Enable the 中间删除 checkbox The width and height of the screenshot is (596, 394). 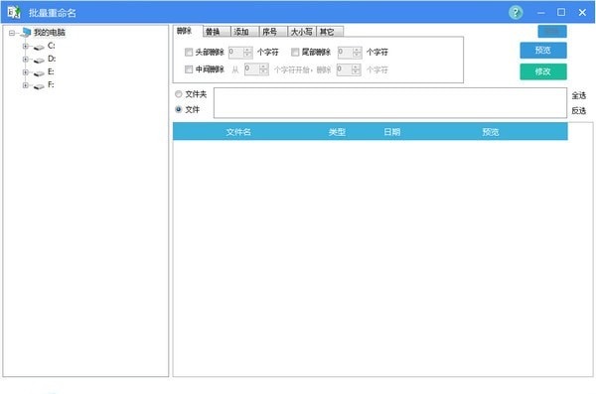pyautogui.click(x=189, y=69)
